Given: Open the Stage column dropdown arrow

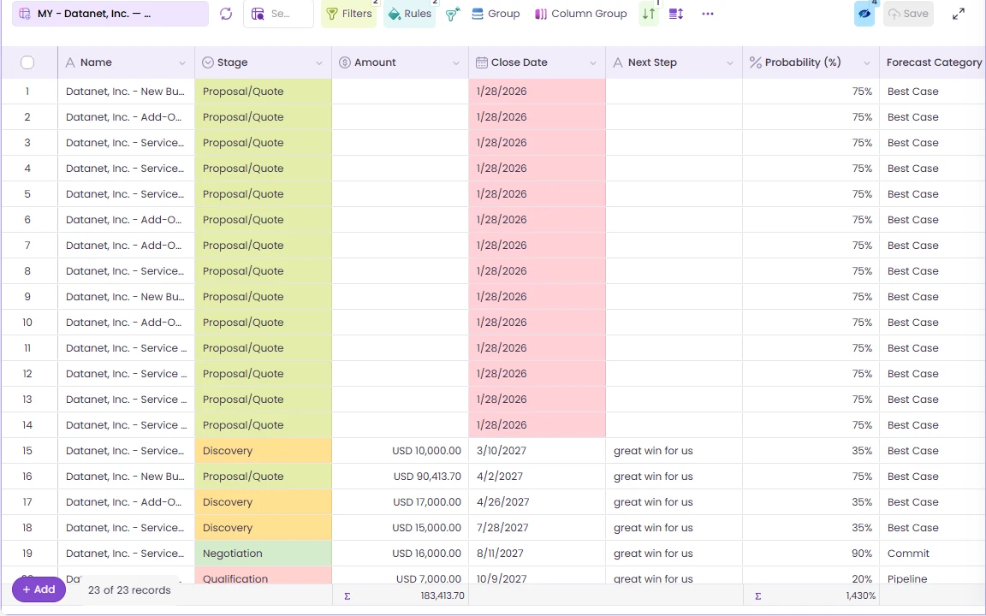Looking at the screenshot, I should tap(318, 62).
